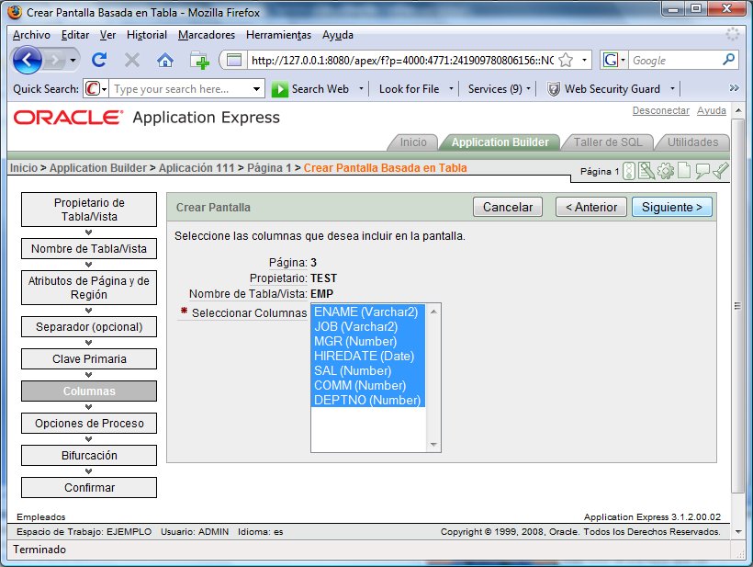Click the green Search Web arrow icon
Image resolution: width=753 pixels, height=567 pixels.
pyautogui.click(x=279, y=89)
